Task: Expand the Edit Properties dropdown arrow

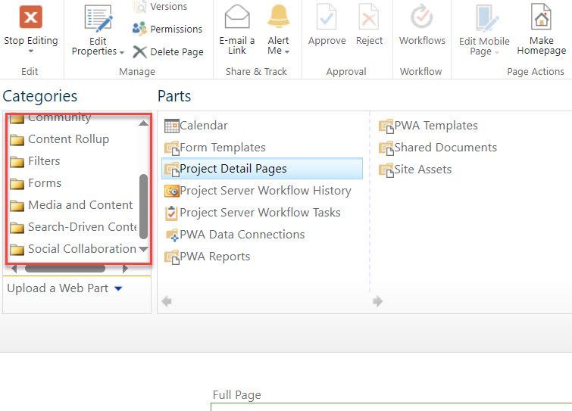Action: click(x=121, y=52)
